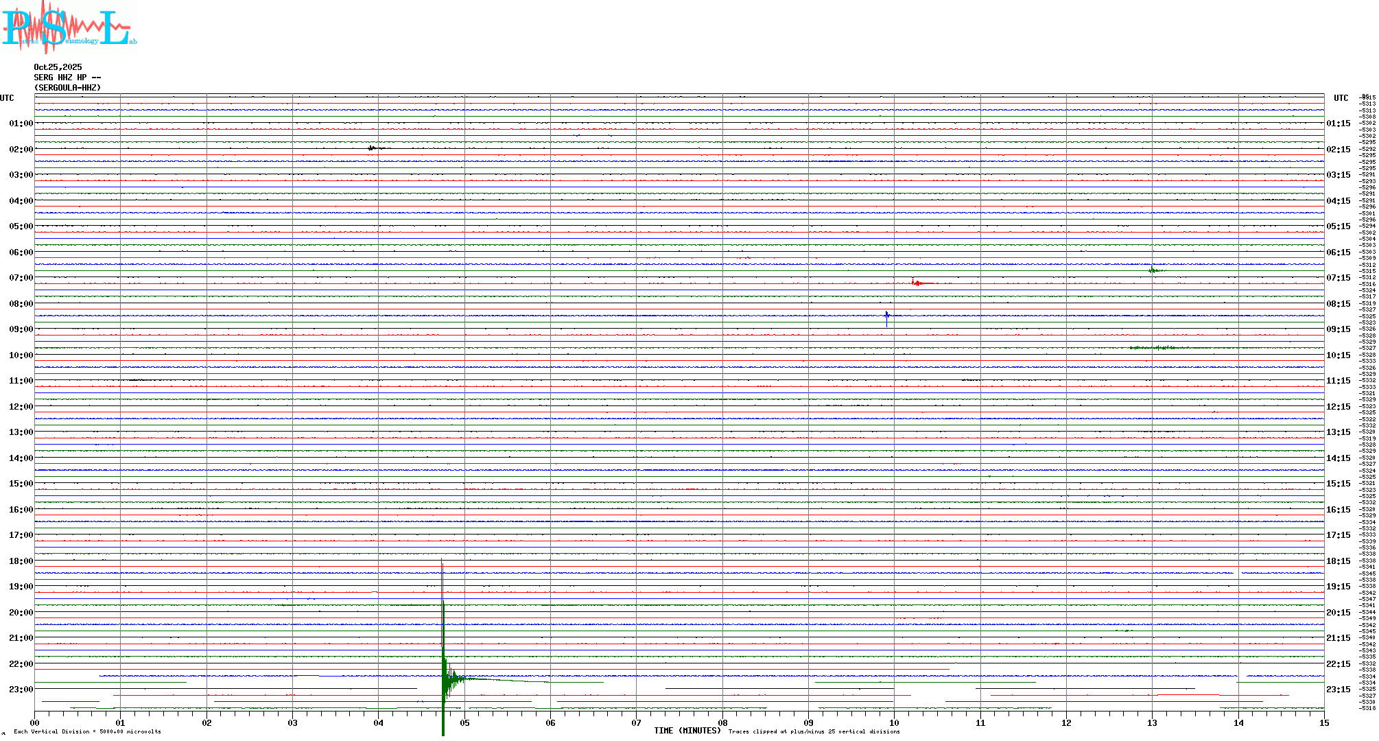Click the 07:15 label on the right axis
1379x741 pixels.
(x=1338, y=278)
